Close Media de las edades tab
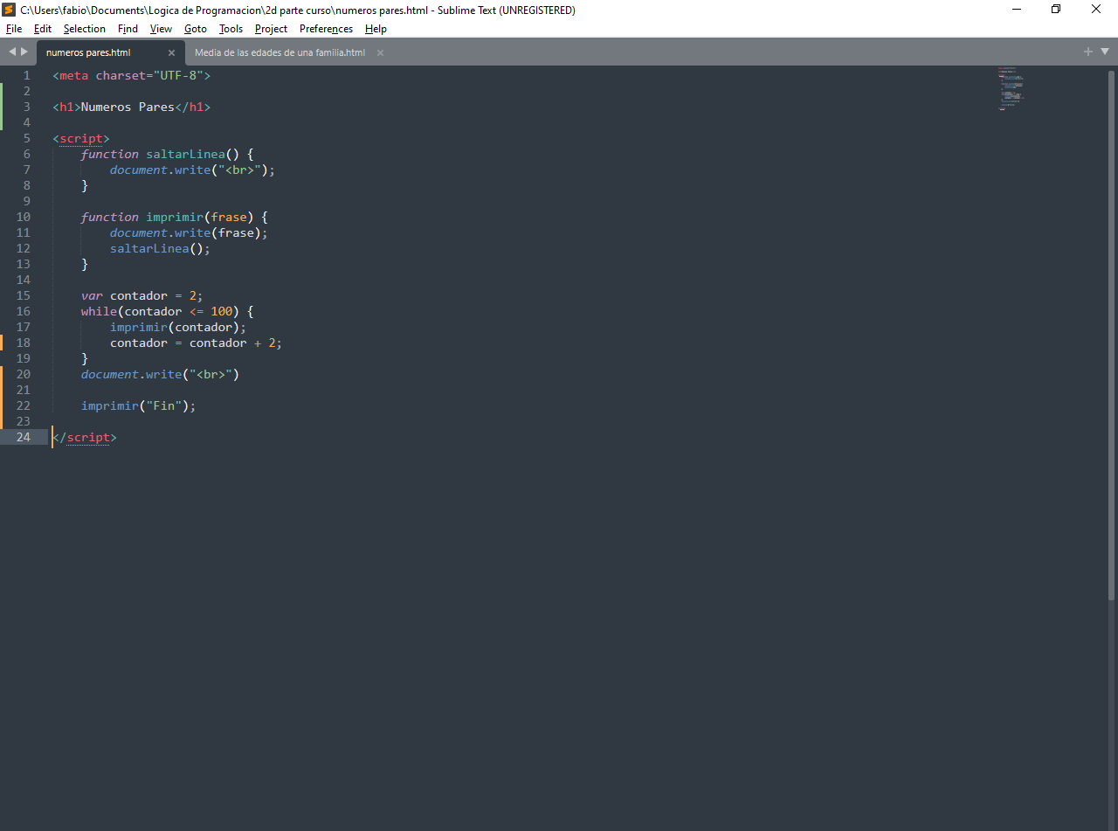 tap(380, 52)
